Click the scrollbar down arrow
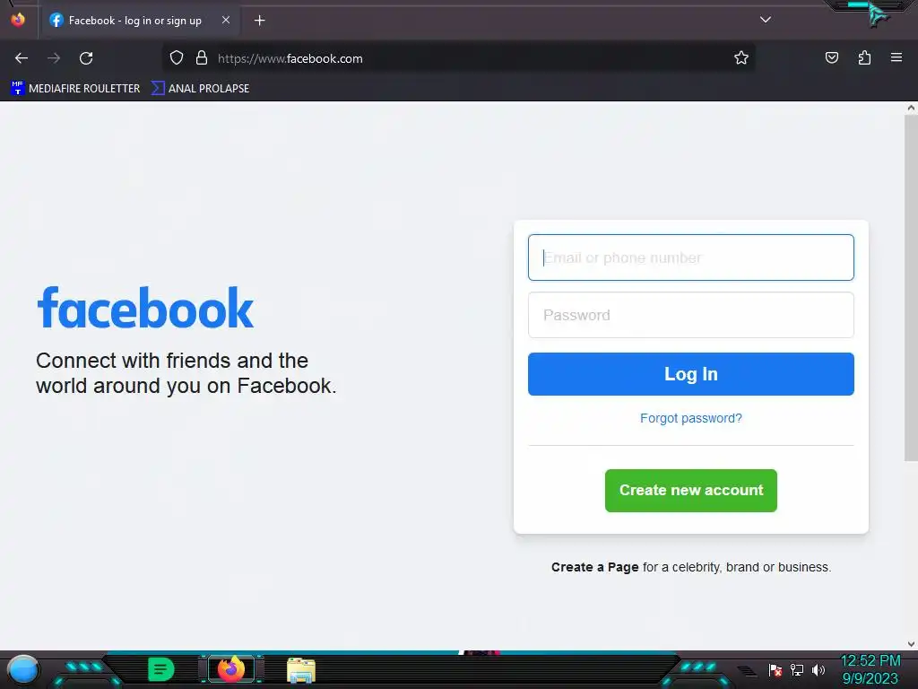918x689 pixels. click(x=911, y=644)
